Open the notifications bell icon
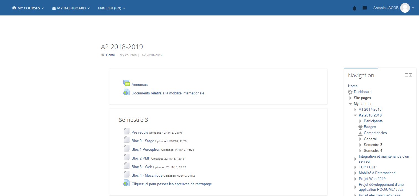Image resolution: width=419 pixels, height=196 pixels. (355, 9)
